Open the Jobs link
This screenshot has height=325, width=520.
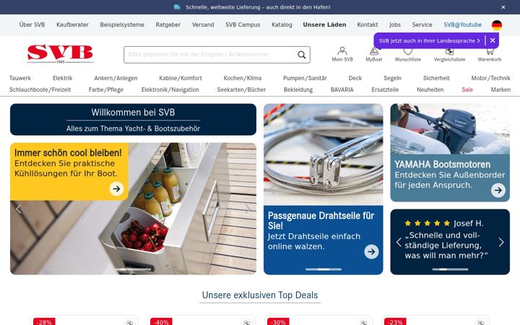pos(395,25)
